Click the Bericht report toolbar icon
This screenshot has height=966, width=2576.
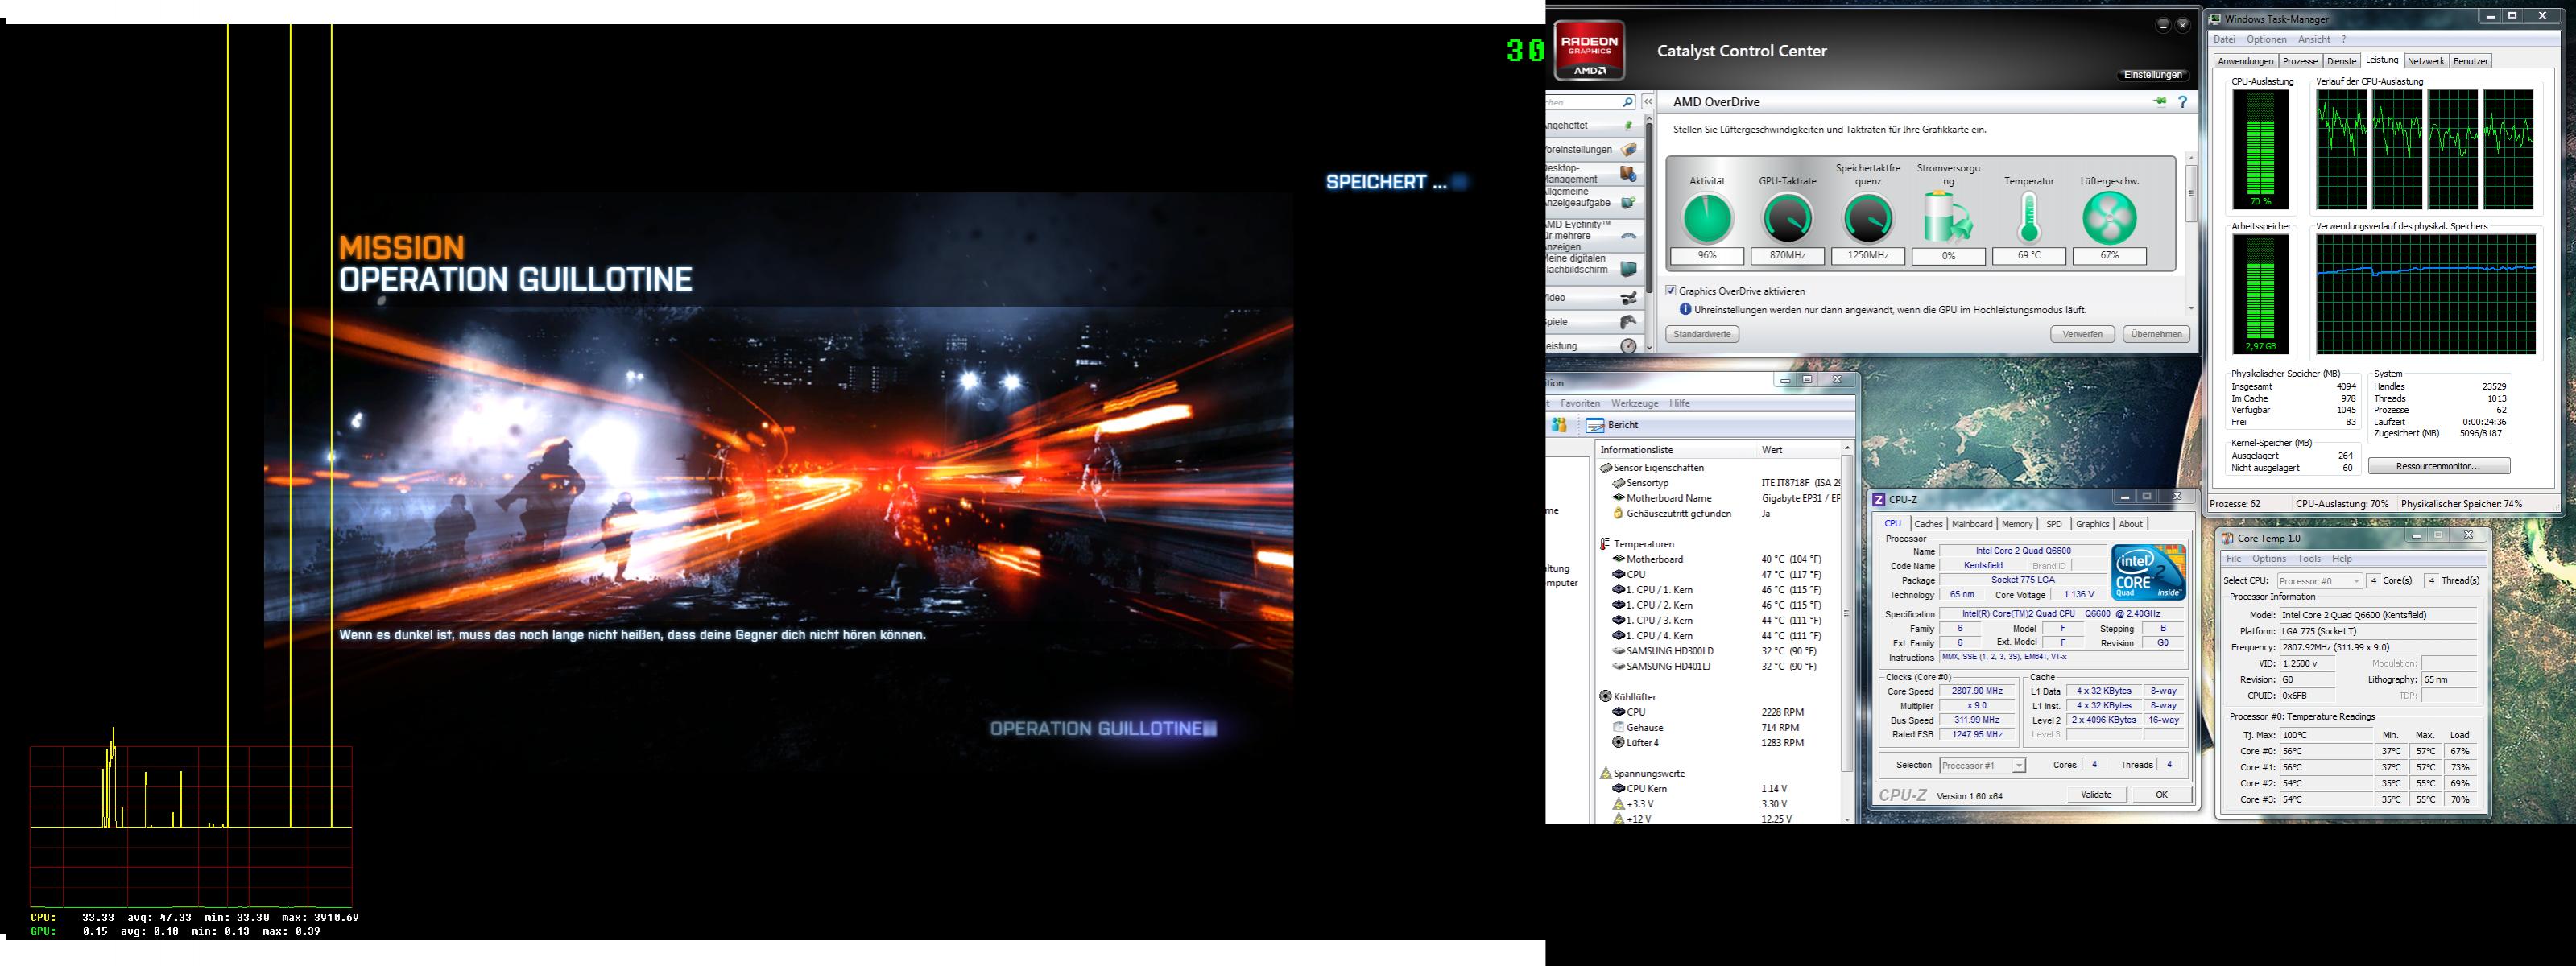pyautogui.click(x=1596, y=425)
